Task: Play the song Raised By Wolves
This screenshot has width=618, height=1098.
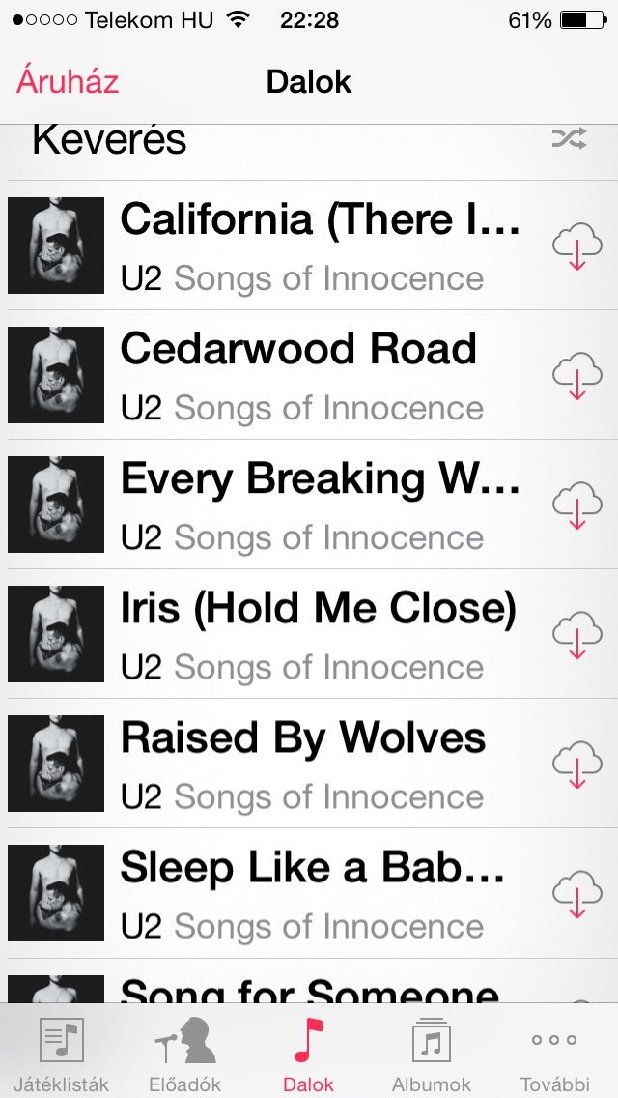Action: [309, 764]
